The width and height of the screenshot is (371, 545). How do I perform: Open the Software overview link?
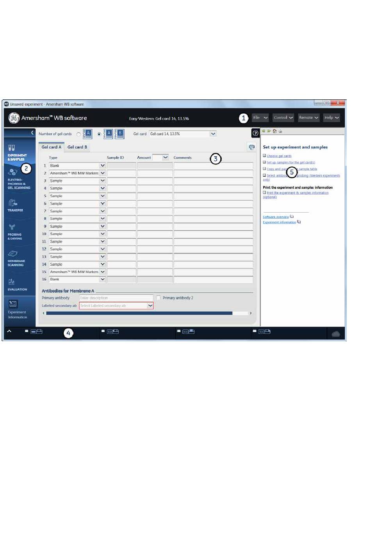(x=276, y=217)
